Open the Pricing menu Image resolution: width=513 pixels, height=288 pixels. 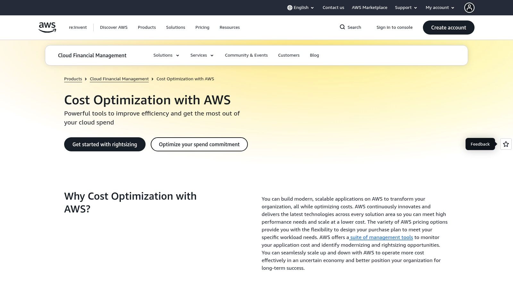[x=202, y=28]
